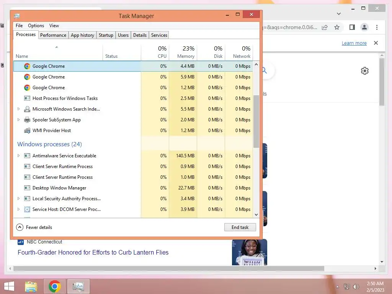Screen dimensions: 392x294
Task: Select the Client Server Runtime Process 1.0 MB row
Action: point(133,177)
